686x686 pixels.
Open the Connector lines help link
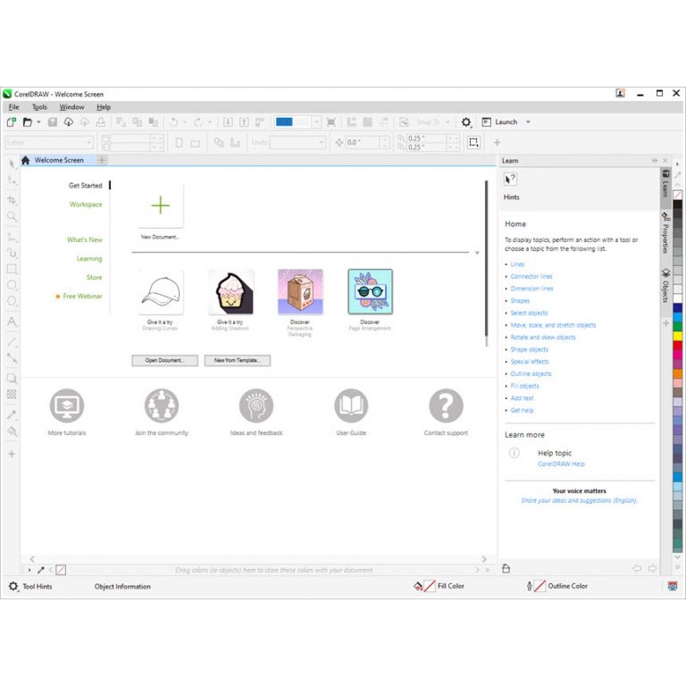tap(531, 277)
